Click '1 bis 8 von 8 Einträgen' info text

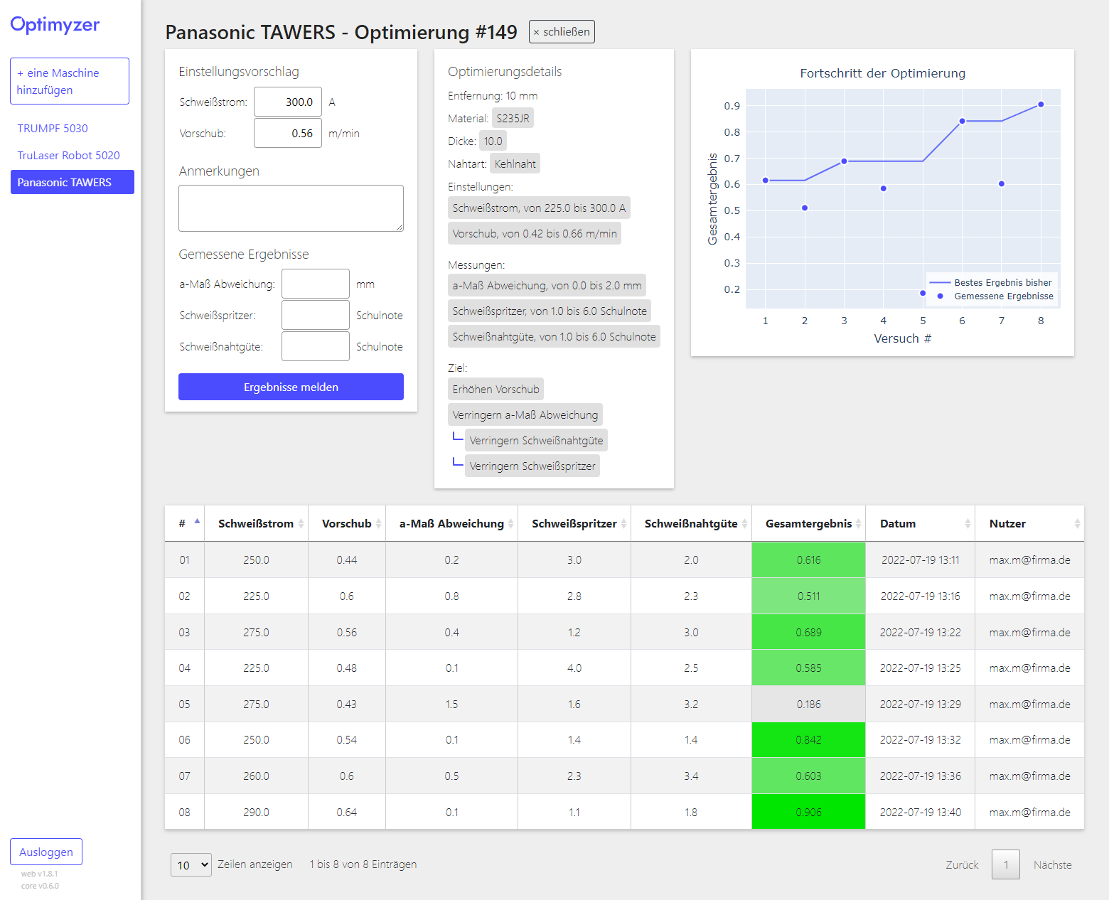point(363,864)
